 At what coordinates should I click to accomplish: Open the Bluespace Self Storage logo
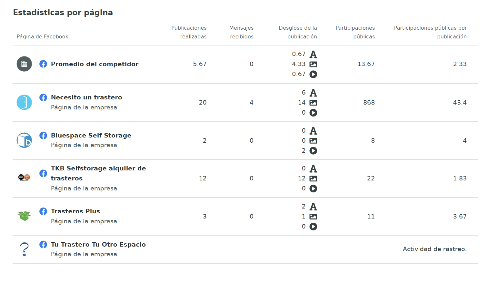pos(24,140)
